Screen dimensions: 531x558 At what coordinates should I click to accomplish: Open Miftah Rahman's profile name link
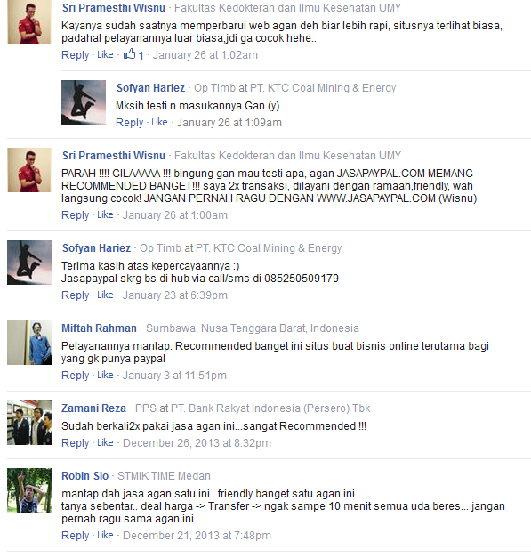point(99,328)
